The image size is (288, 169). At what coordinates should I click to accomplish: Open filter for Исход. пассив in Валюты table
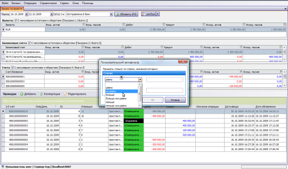point(284,24)
